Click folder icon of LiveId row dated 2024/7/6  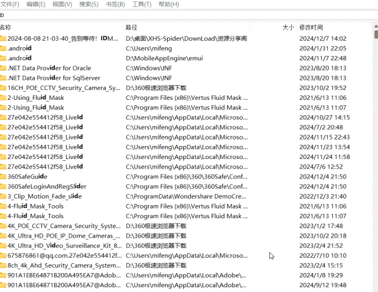(x=3, y=167)
